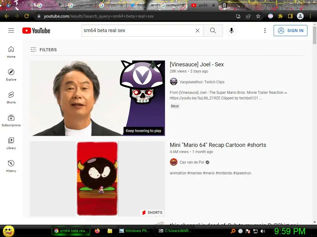Open '[Vinesauce] Joel - Sex' video title
The width and height of the screenshot is (317, 237).
click(197, 64)
